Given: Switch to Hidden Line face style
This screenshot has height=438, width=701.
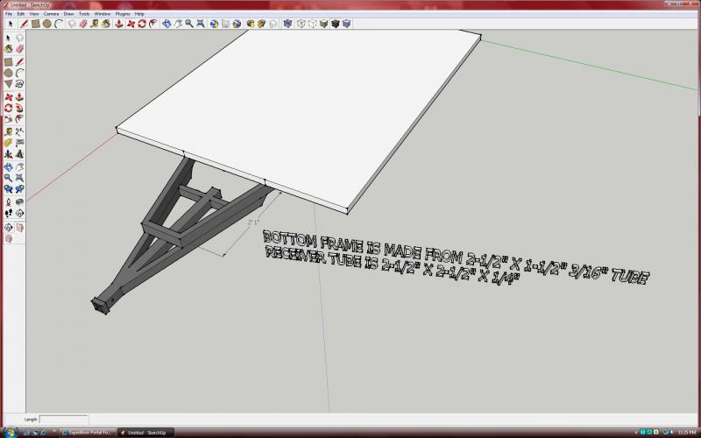Looking at the screenshot, I should coord(313,24).
